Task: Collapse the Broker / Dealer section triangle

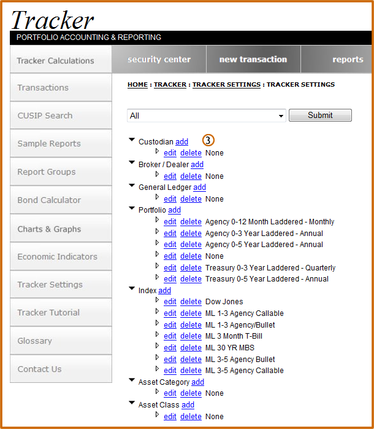Action: coord(132,162)
